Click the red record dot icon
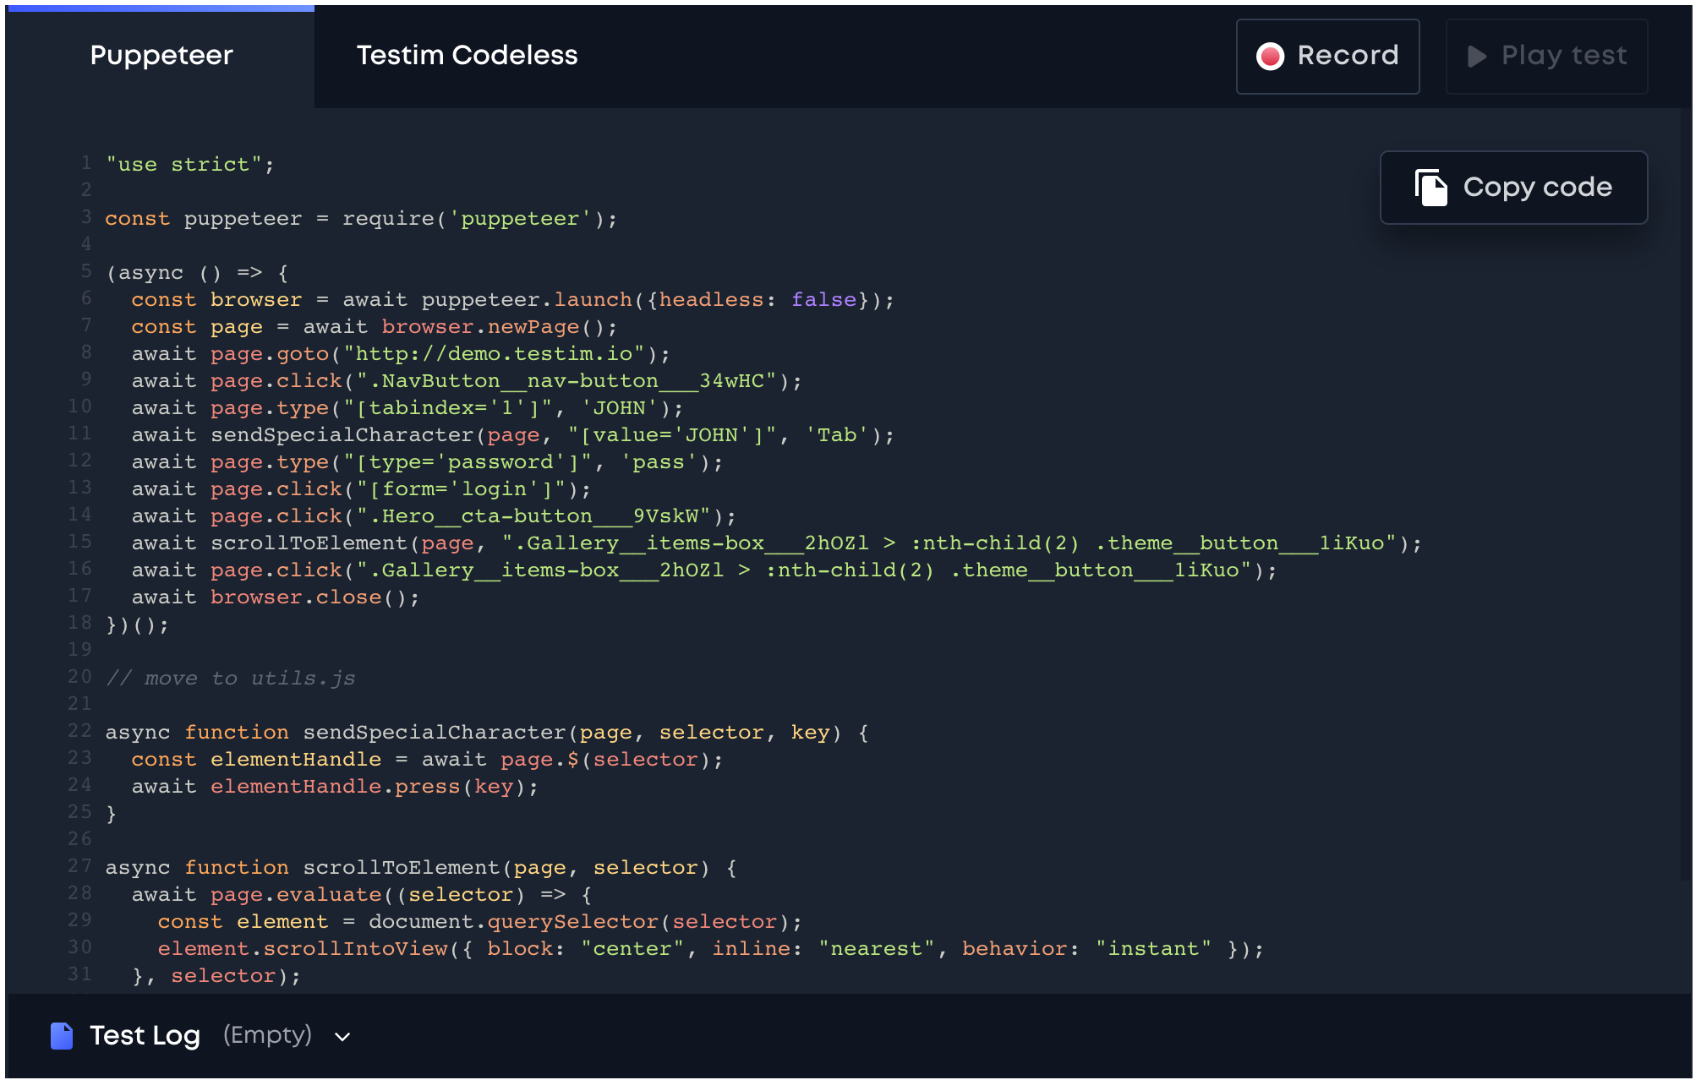 tap(1272, 56)
